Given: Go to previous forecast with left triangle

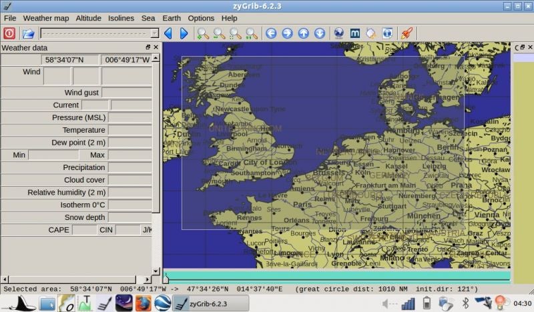Looking at the screenshot, I should [168, 33].
